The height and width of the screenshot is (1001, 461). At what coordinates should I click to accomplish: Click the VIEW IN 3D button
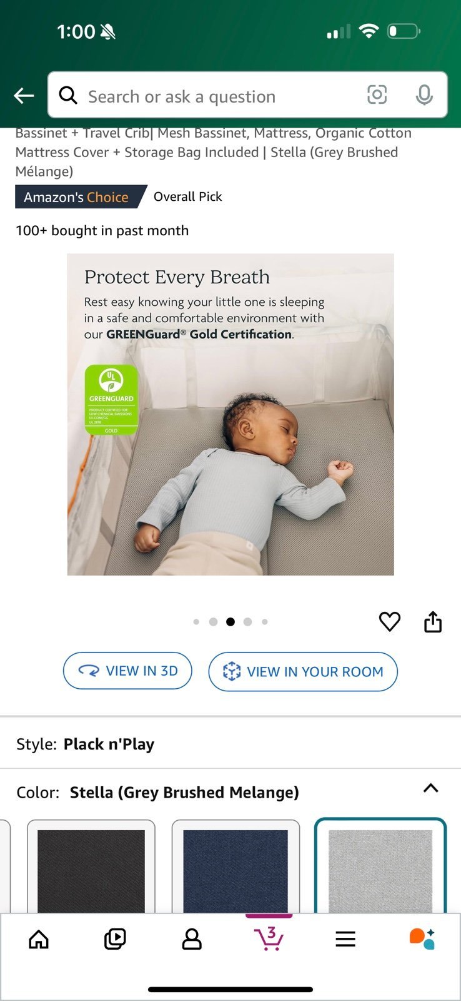point(127,671)
